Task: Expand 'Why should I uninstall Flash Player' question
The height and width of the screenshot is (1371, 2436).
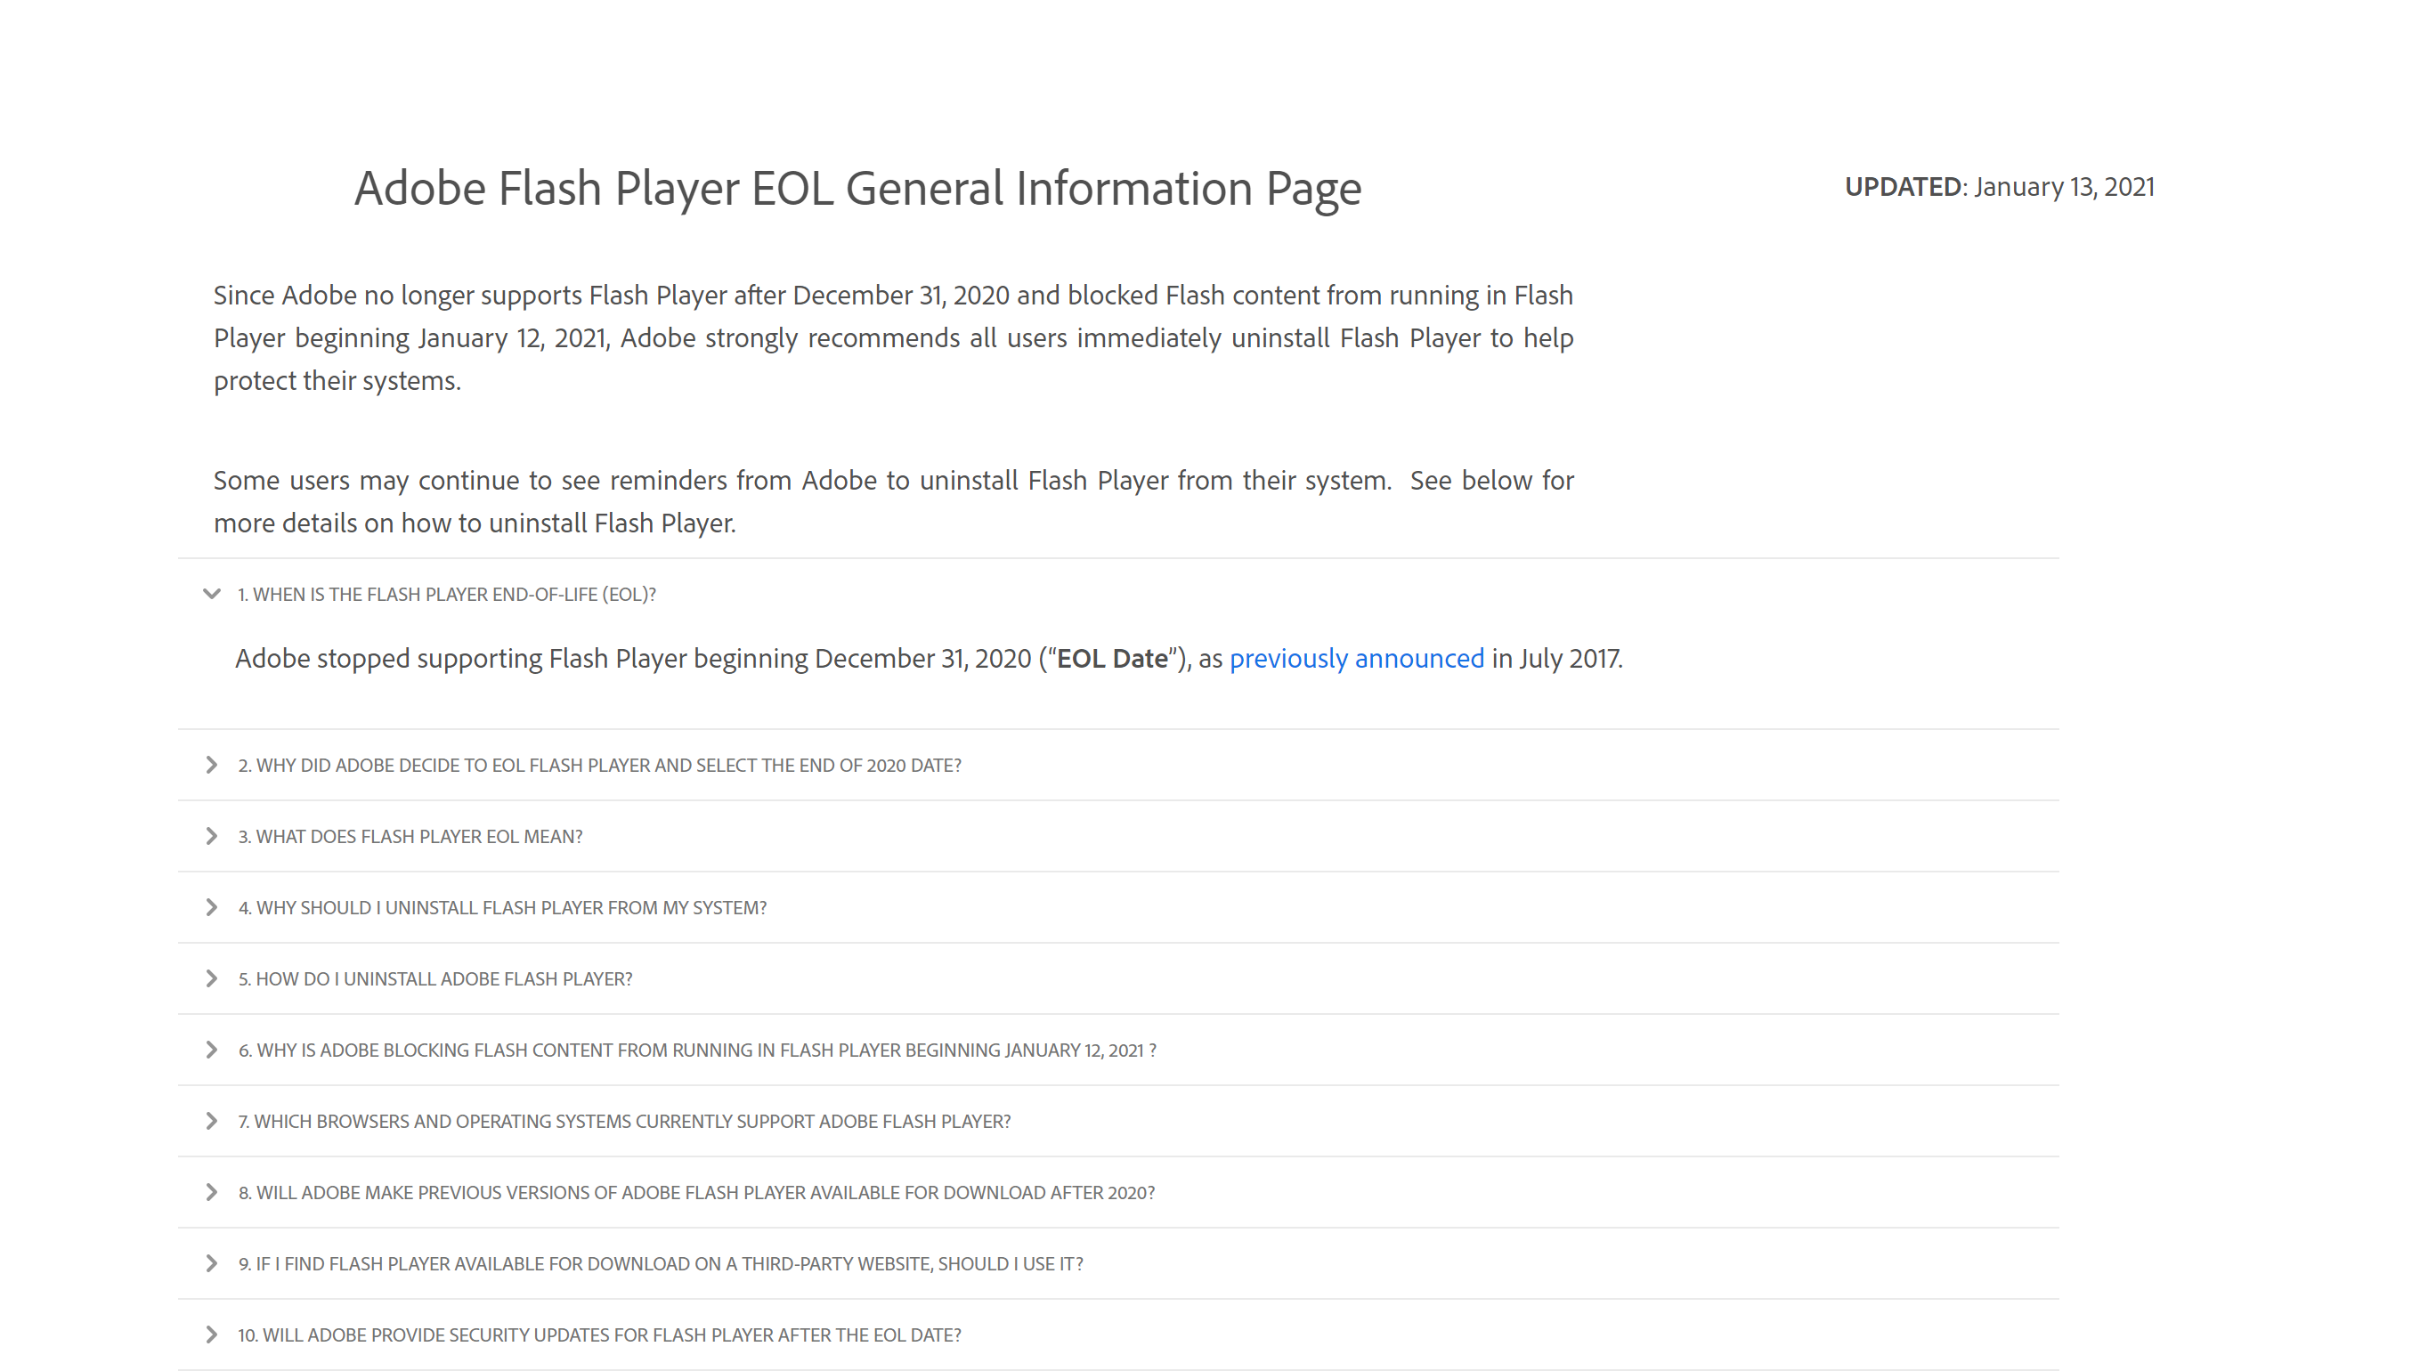Action: [x=502, y=907]
